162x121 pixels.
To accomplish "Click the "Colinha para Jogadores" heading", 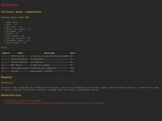I will click(21, 12).
